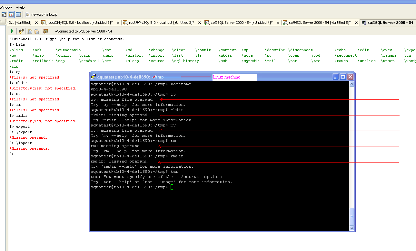Click the query icon on the Untitled 2 tab

point(44,23)
